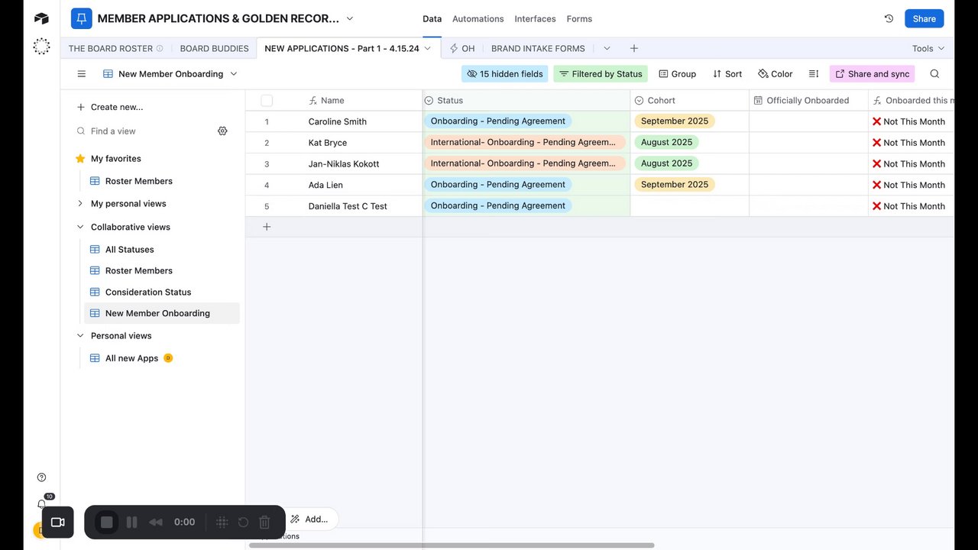978x550 pixels.
Task: Open the Tools dropdown
Action: [928, 48]
